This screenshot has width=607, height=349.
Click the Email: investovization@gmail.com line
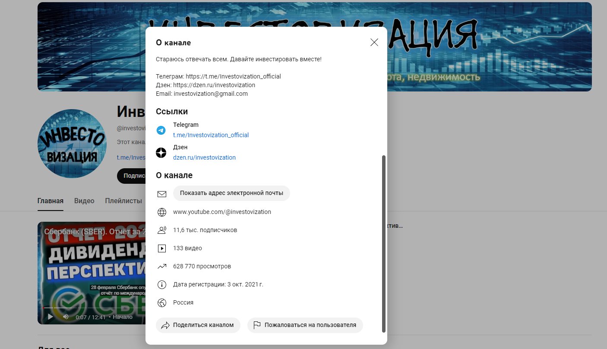point(202,94)
